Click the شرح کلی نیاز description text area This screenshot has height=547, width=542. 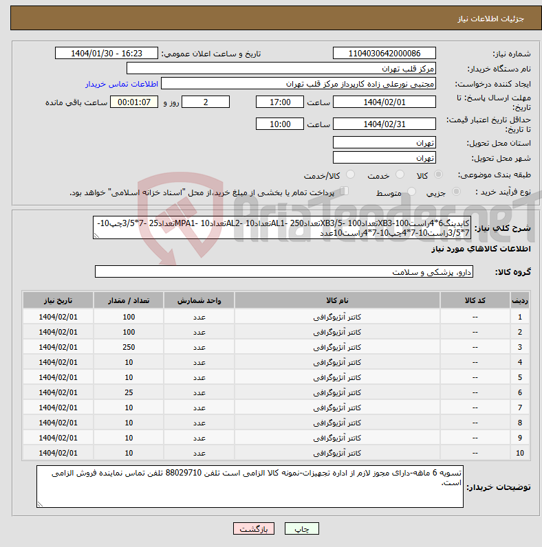point(281,227)
